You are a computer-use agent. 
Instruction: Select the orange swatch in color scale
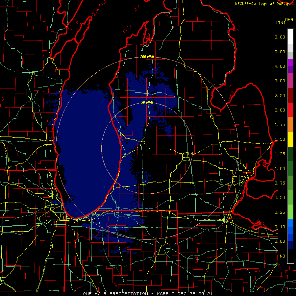(290, 125)
